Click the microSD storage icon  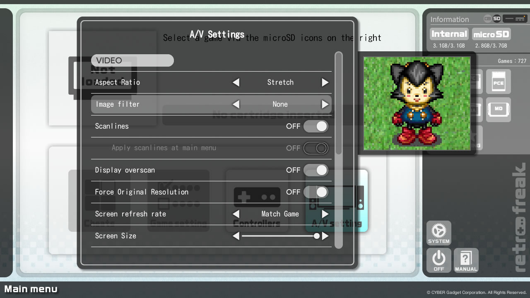coord(491,34)
